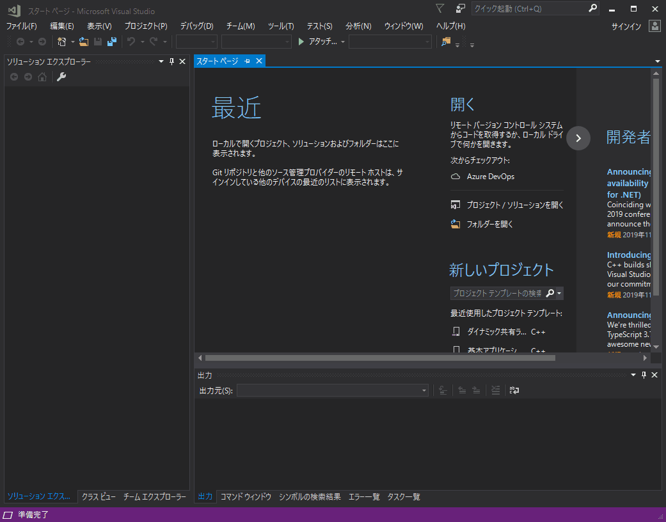Expand the template search options dropdown arrow

click(x=559, y=293)
